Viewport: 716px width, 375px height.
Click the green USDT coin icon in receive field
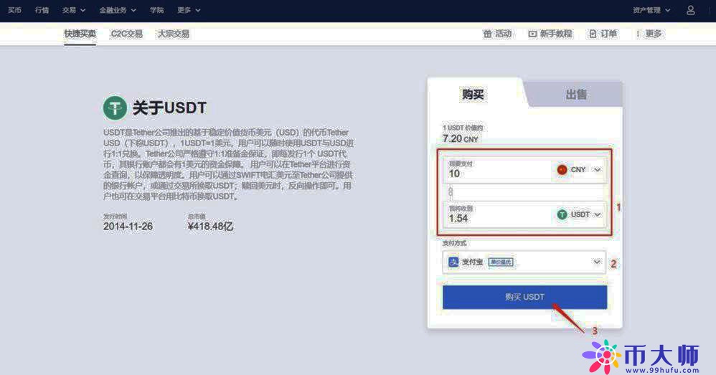coord(562,214)
